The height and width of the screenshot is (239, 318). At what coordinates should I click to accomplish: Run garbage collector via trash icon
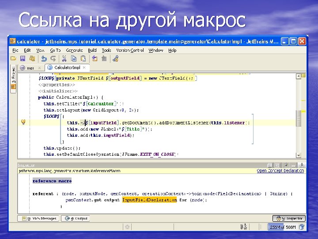click(302, 227)
